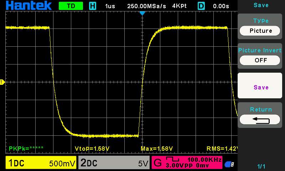Image resolution: width=285 pixels, height=171 pixels.
Task: Select the Save menu title
Action: pos(261,5)
